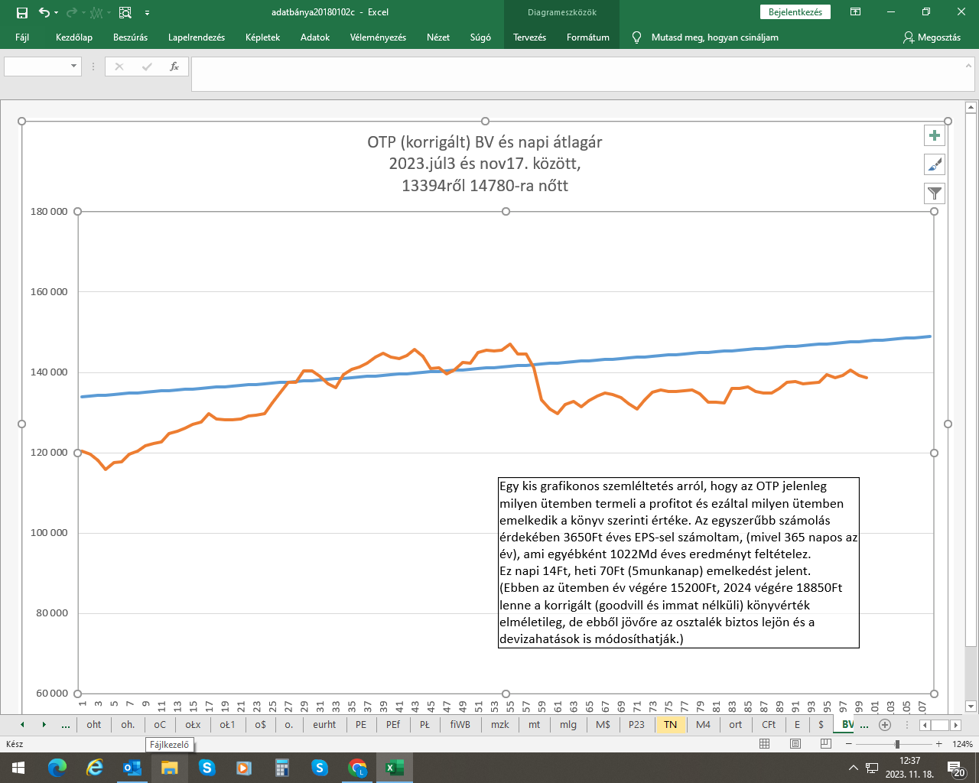Viewport: 979px width, 783px height.
Task: Zoom in with the plus button
Action: pos(938,744)
